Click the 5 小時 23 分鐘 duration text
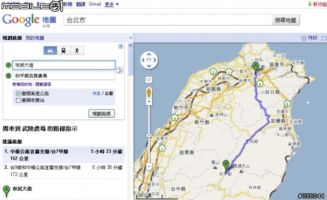 106,151
